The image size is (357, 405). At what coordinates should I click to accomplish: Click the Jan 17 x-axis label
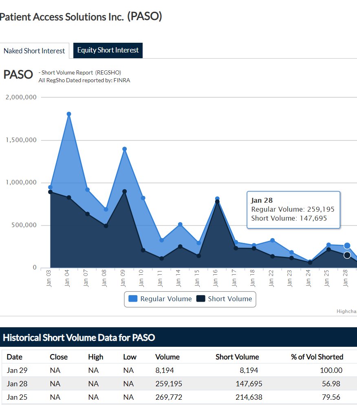[234, 278]
